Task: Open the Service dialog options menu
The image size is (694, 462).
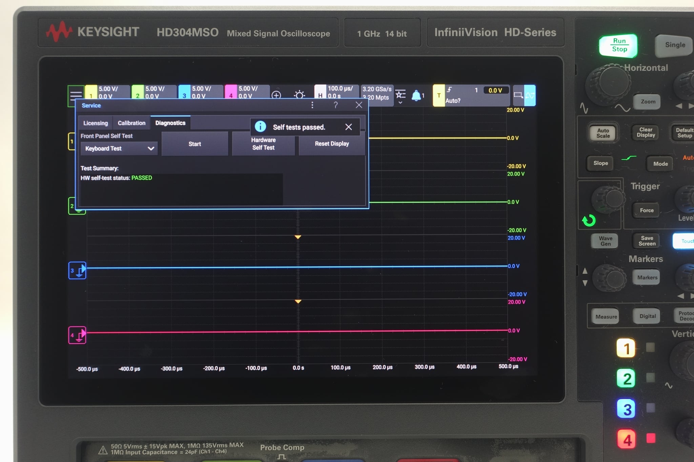Action: (312, 105)
